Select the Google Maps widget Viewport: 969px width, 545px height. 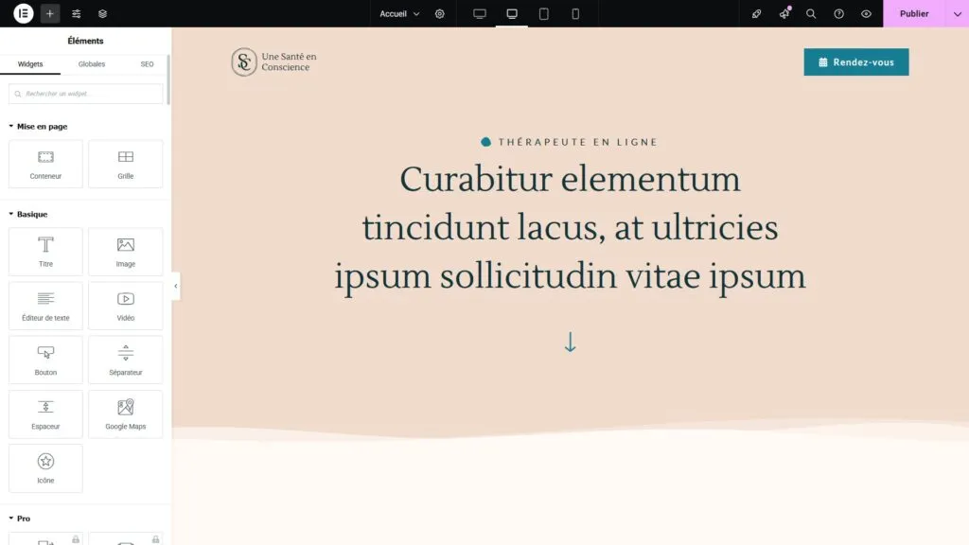click(125, 413)
